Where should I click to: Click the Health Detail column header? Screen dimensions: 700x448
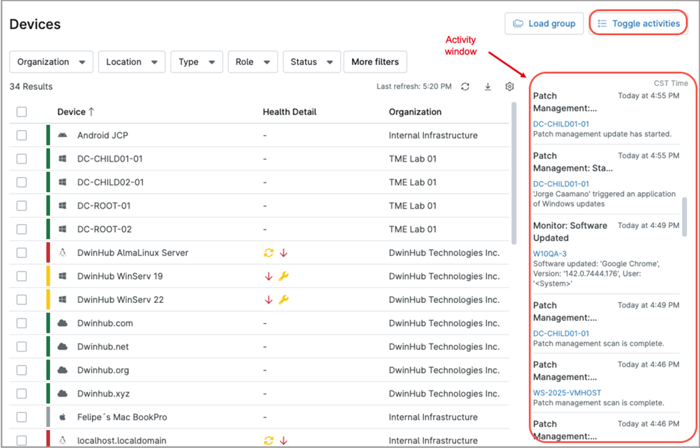(289, 112)
